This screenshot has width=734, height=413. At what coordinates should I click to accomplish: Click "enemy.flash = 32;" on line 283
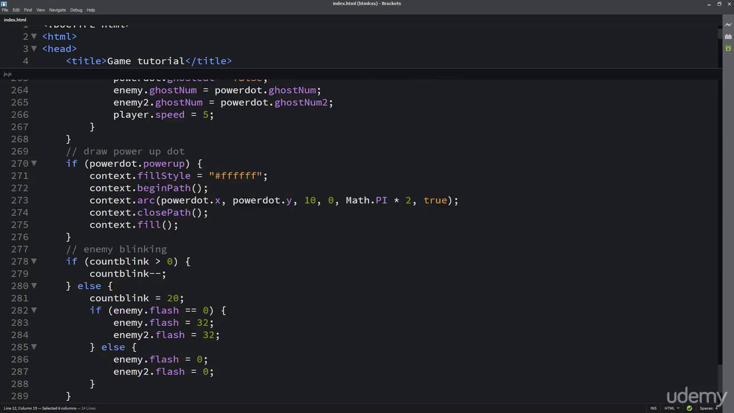pos(163,322)
